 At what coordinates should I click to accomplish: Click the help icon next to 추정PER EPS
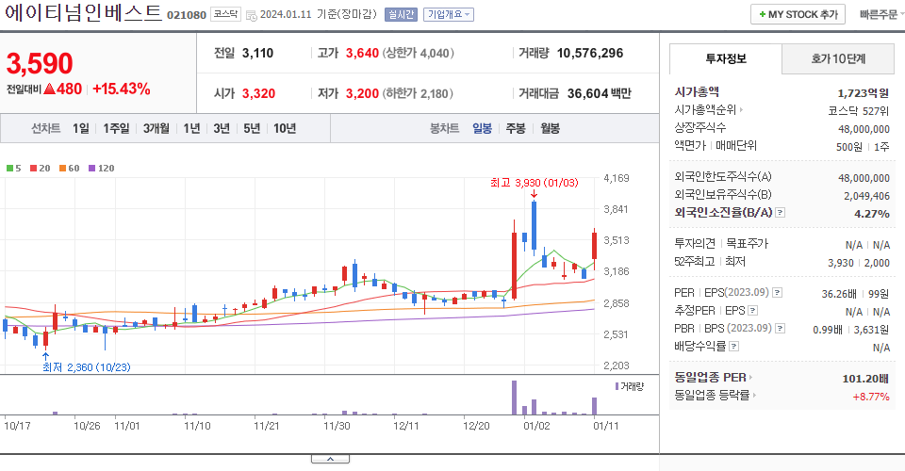pyautogui.click(x=752, y=311)
